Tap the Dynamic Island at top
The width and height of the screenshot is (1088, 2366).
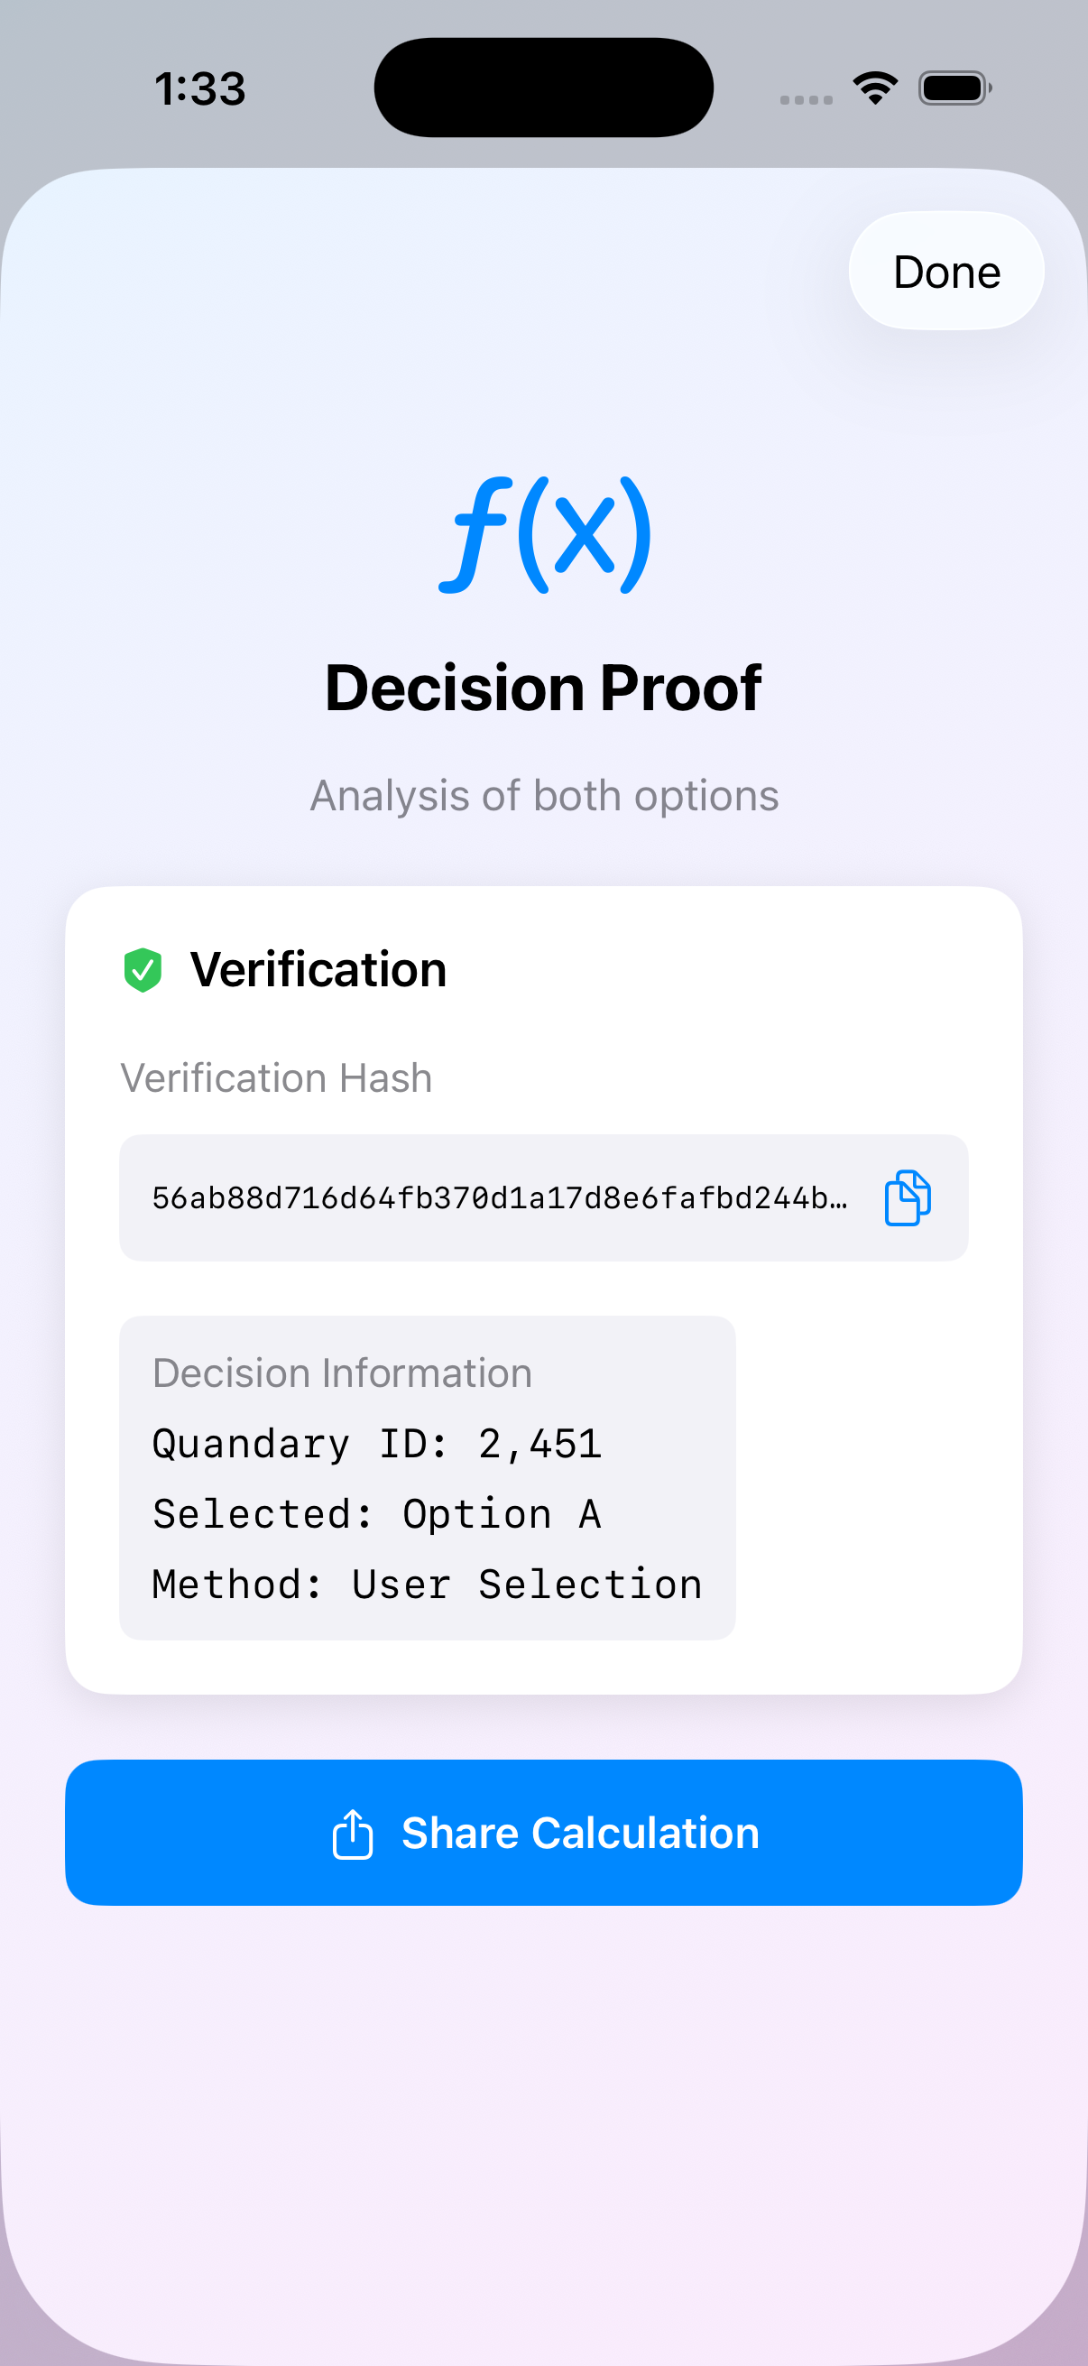point(543,88)
